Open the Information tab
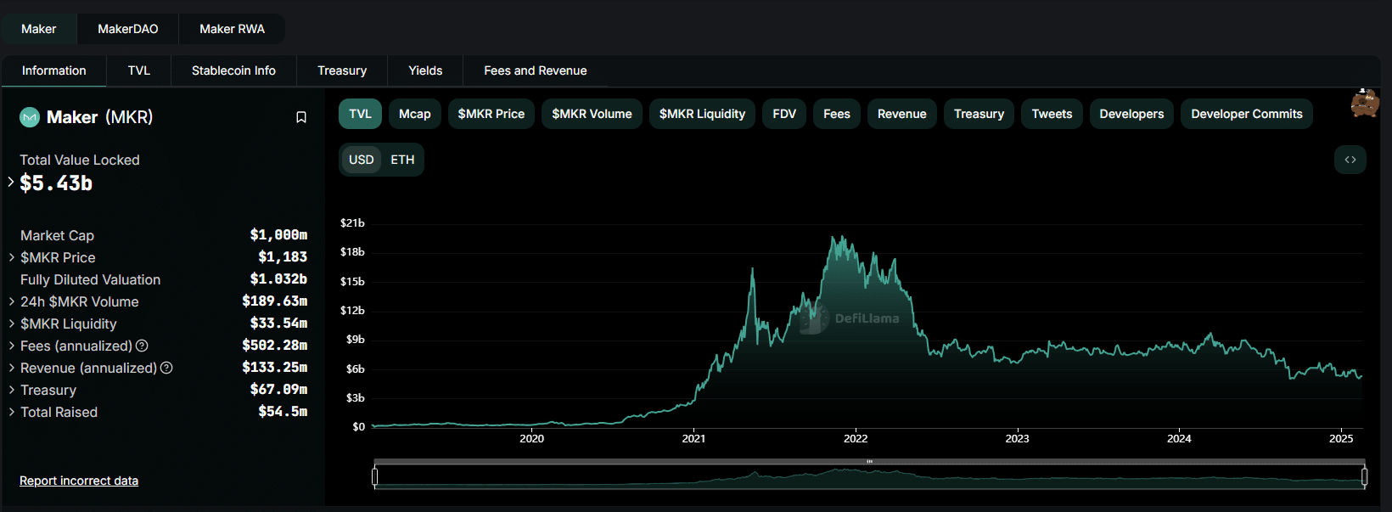This screenshot has height=512, width=1392. [54, 70]
